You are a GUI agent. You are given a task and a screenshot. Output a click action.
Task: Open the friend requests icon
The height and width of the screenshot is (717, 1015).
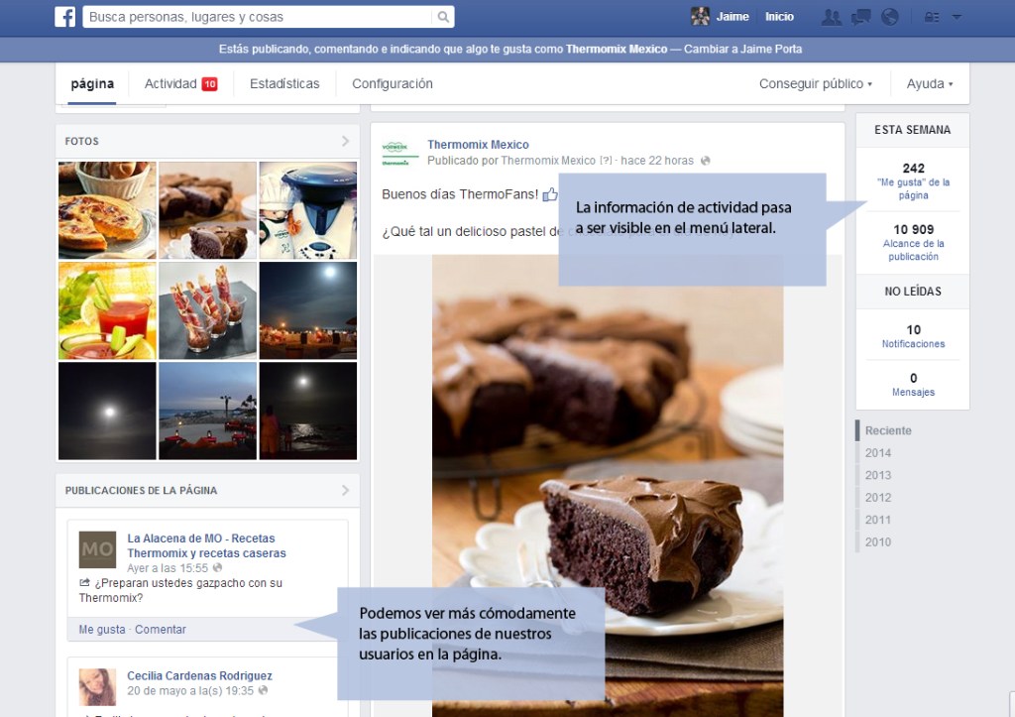pyautogui.click(x=832, y=16)
